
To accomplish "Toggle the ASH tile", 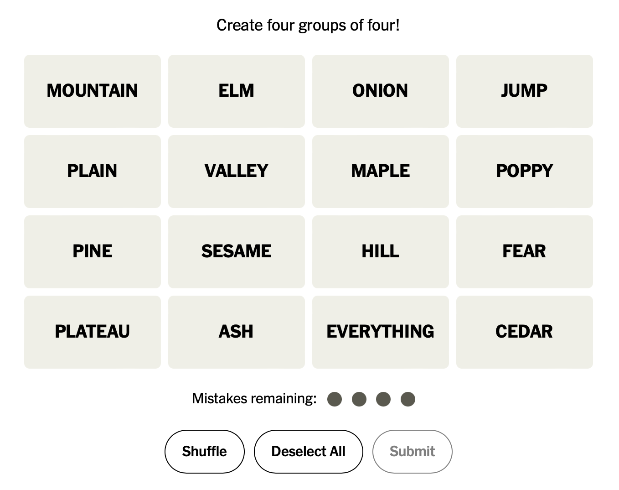I will (x=236, y=332).
